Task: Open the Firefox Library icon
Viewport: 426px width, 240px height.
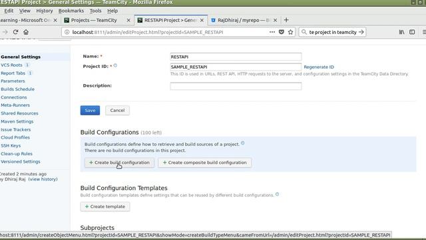Action: pos(401,32)
